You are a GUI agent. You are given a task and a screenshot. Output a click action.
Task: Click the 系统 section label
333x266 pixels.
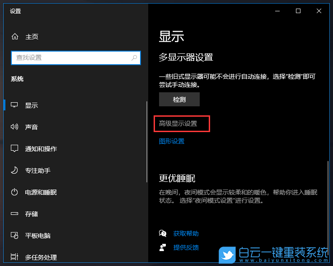click(17, 79)
